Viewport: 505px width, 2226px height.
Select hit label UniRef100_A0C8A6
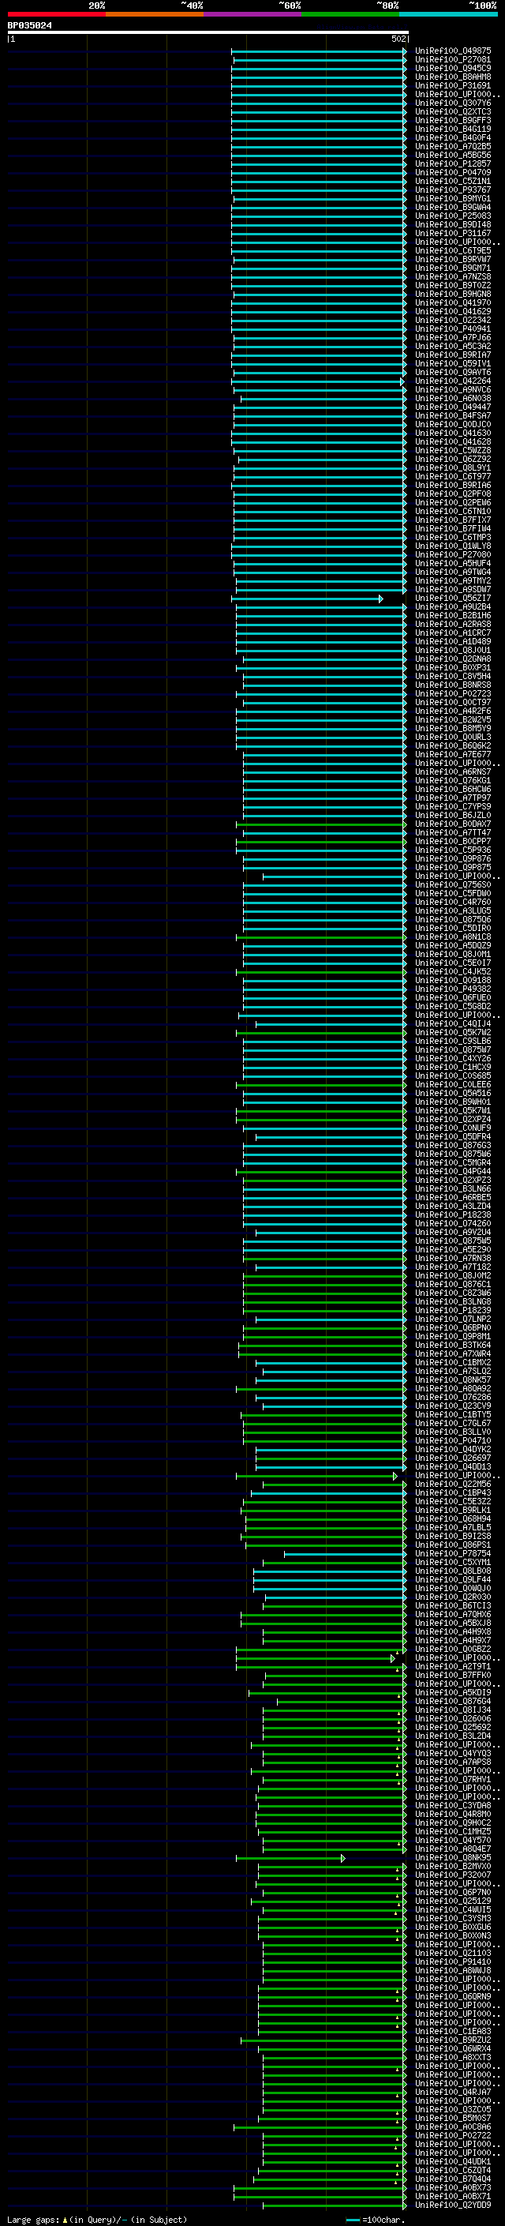tap(453, 2127)
